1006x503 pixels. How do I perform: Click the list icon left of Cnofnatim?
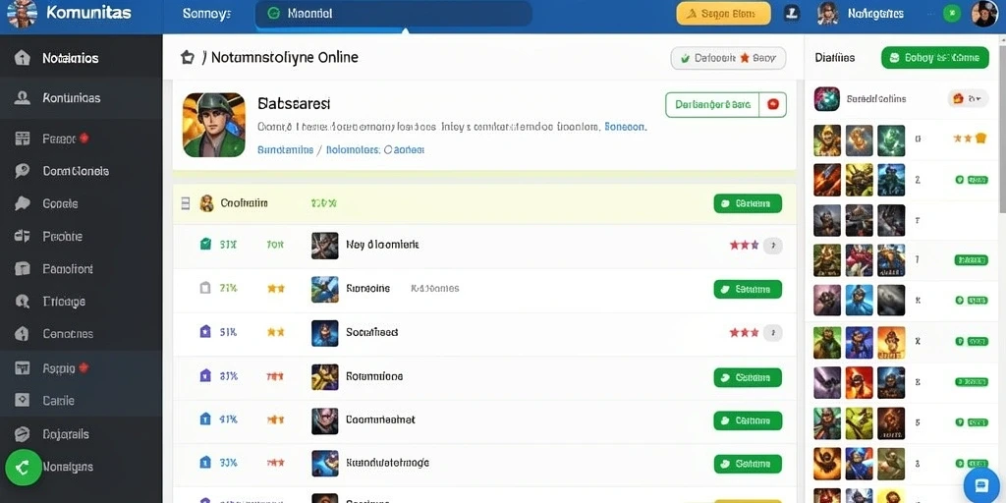point(186,203)
